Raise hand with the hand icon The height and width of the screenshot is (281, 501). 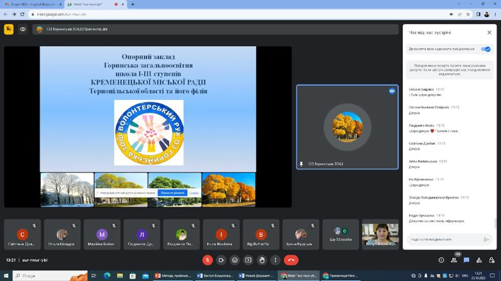[x=262, y=260]
